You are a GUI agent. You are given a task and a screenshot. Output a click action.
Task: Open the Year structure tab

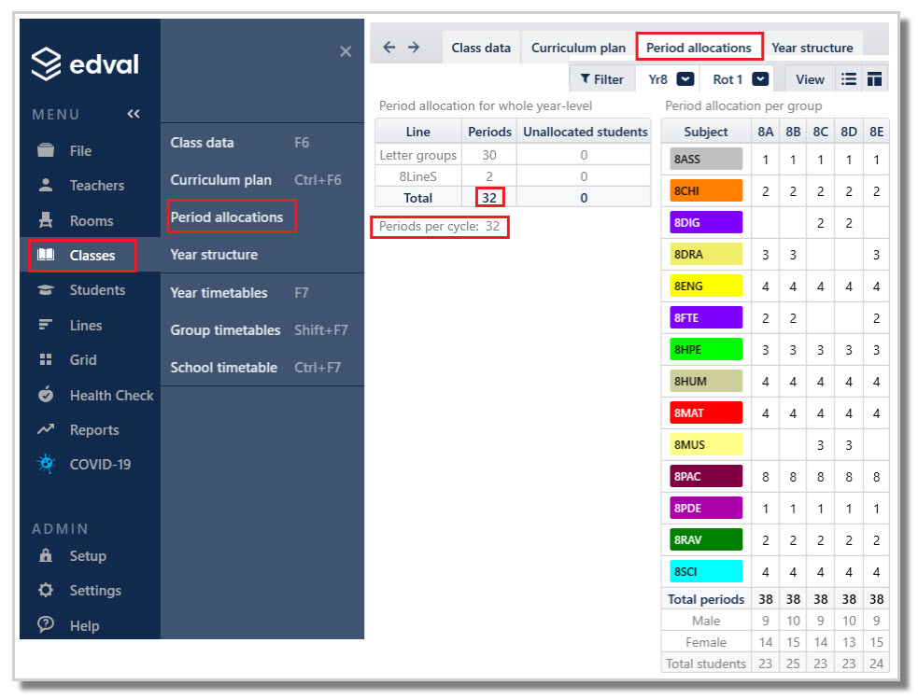[x=812, y=48]
